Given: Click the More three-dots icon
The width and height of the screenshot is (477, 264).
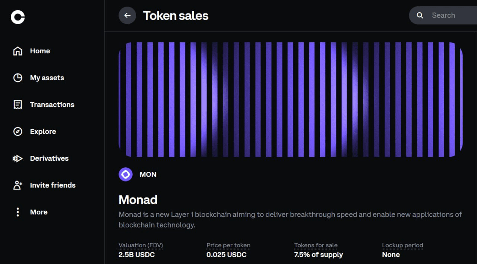Looking at the screenshot, I should point(18,212).
